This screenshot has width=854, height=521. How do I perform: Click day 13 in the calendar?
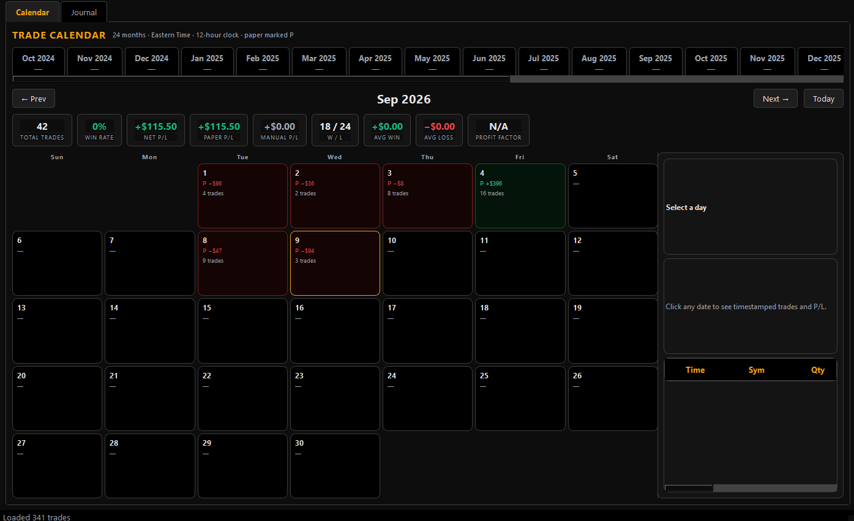coord(57,331)
